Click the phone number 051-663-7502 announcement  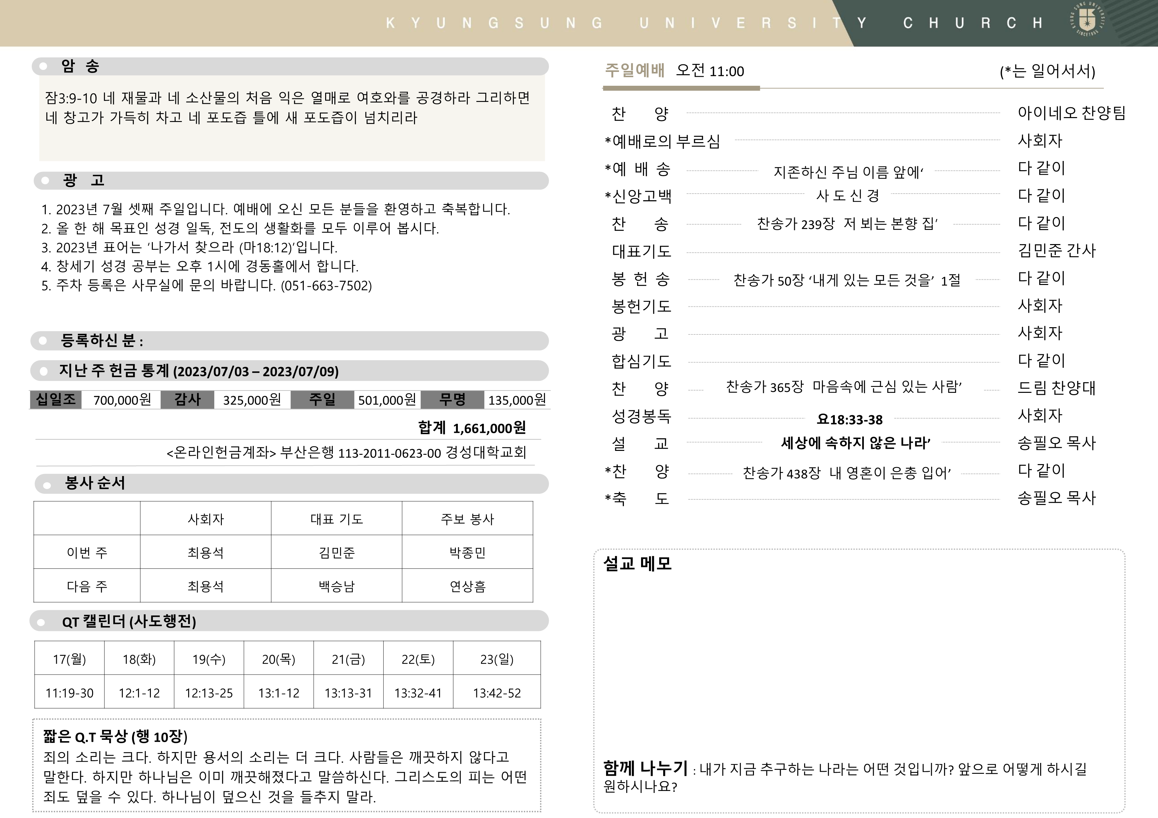[326, 285]
